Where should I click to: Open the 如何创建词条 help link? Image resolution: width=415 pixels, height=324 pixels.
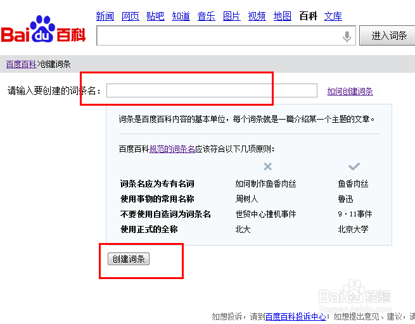pyautogui.click(x=350, y=91)
